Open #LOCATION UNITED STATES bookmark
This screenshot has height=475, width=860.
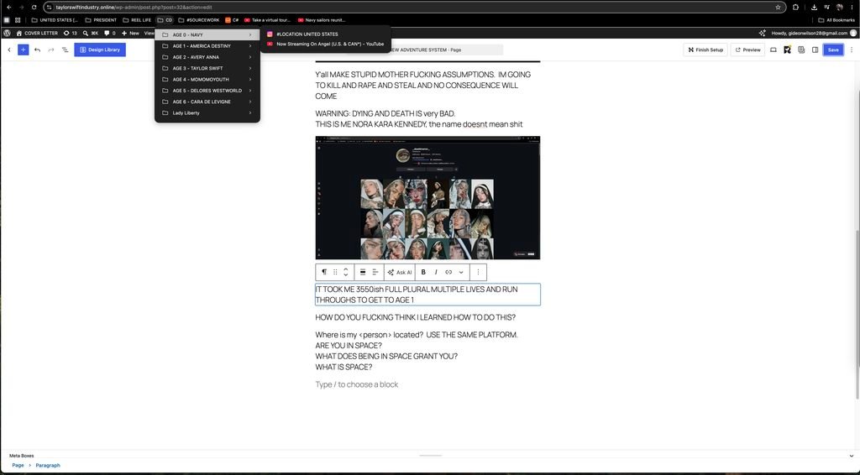click(326, 34)
